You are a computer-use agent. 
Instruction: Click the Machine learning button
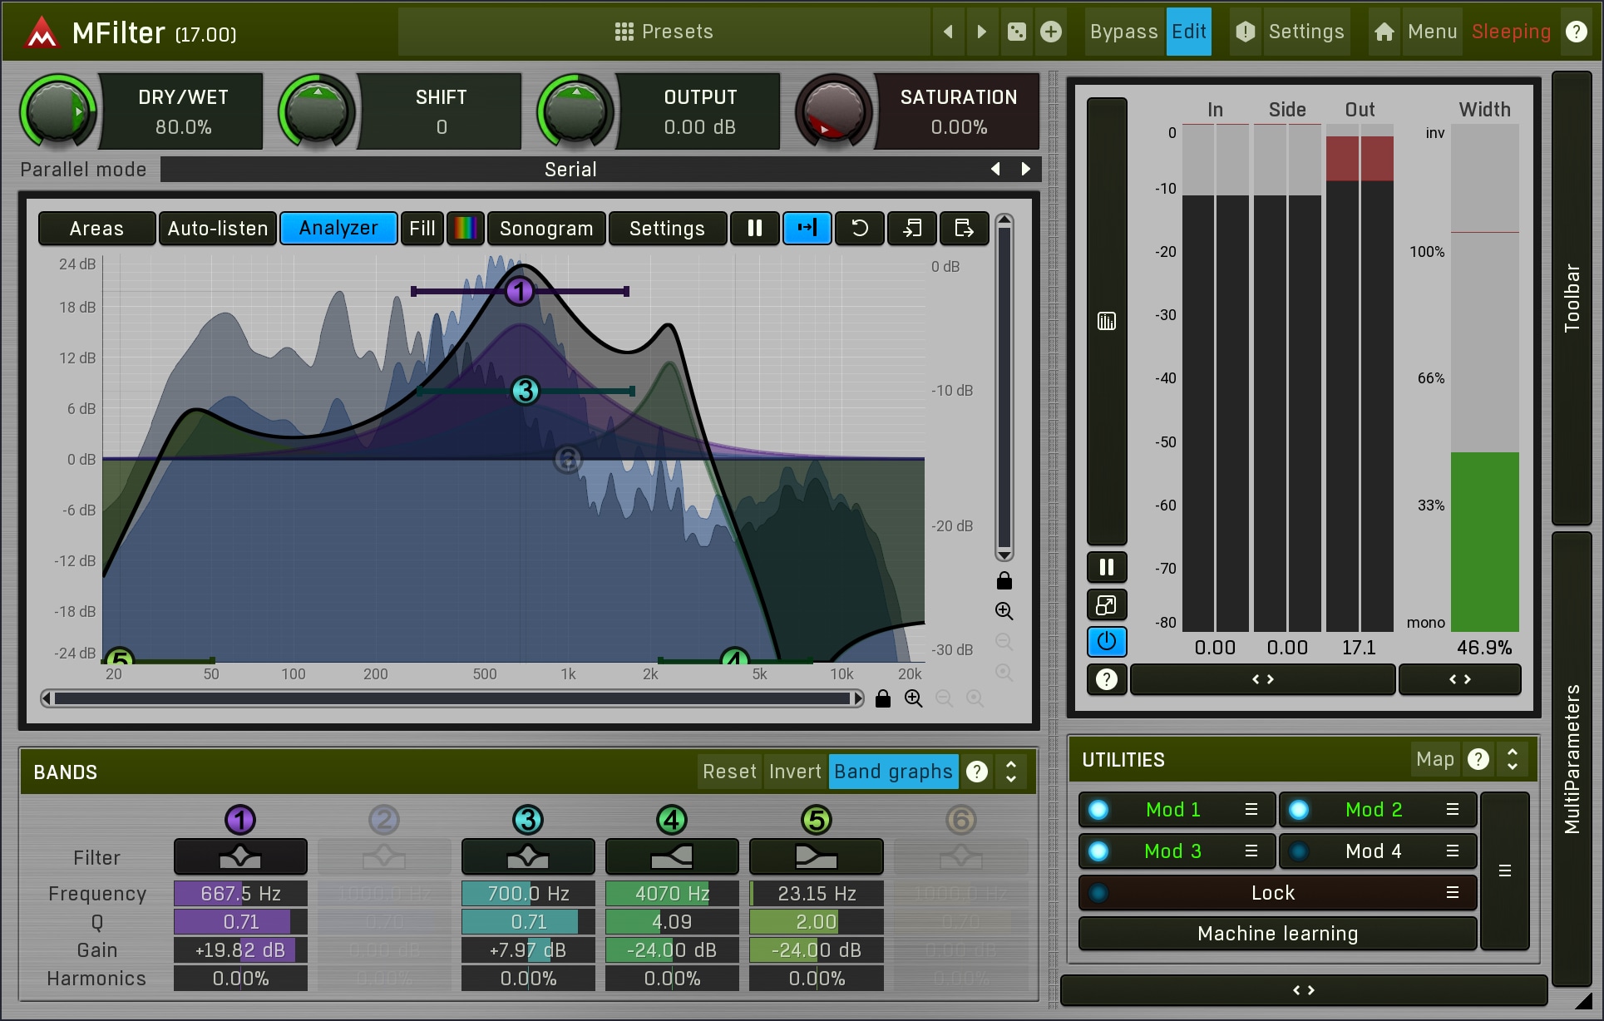click(x=1276, y=934)
